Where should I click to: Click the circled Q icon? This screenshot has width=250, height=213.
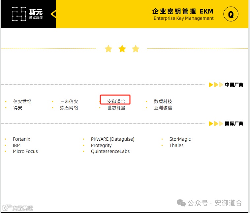231,14
